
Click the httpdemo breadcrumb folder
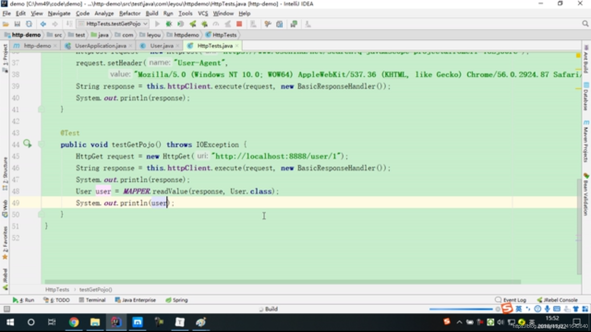point(183,35)
